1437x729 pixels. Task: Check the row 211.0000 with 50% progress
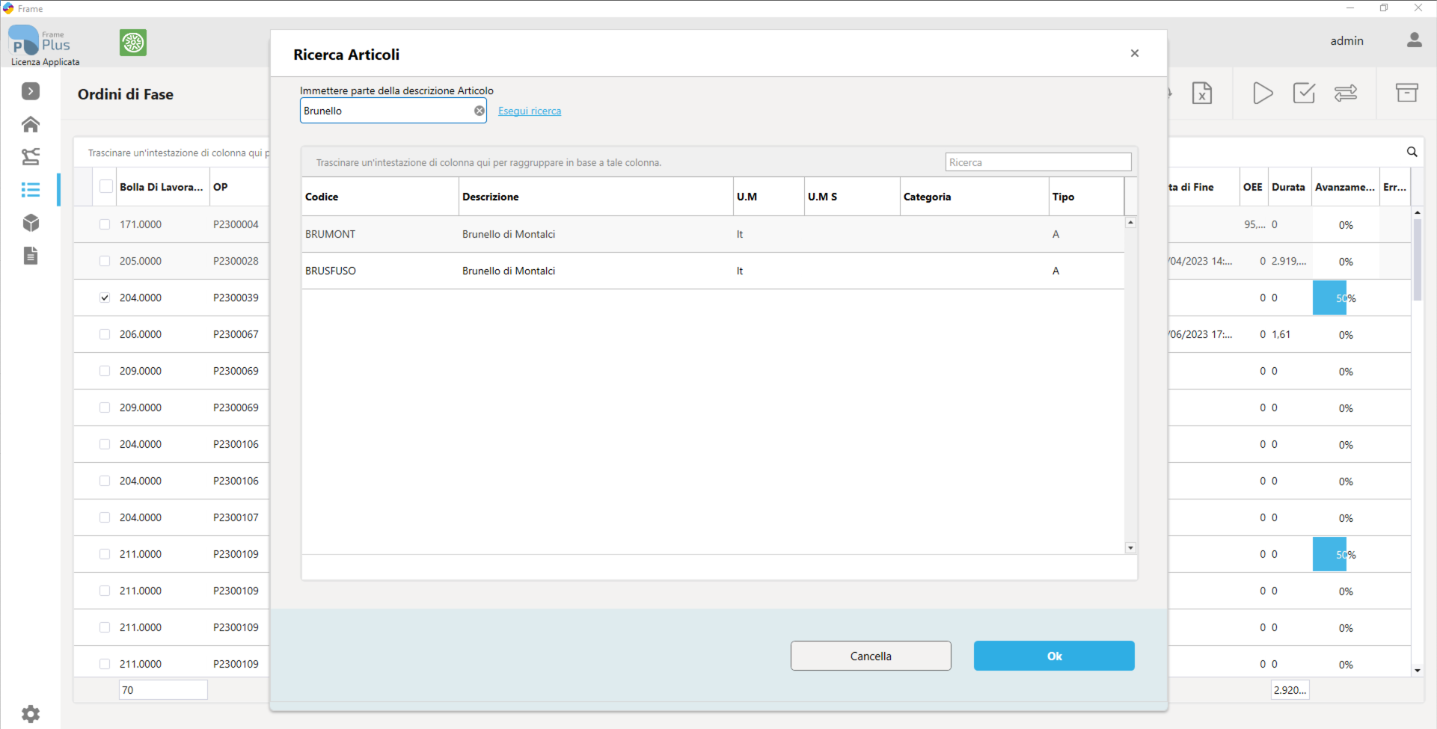105,554
